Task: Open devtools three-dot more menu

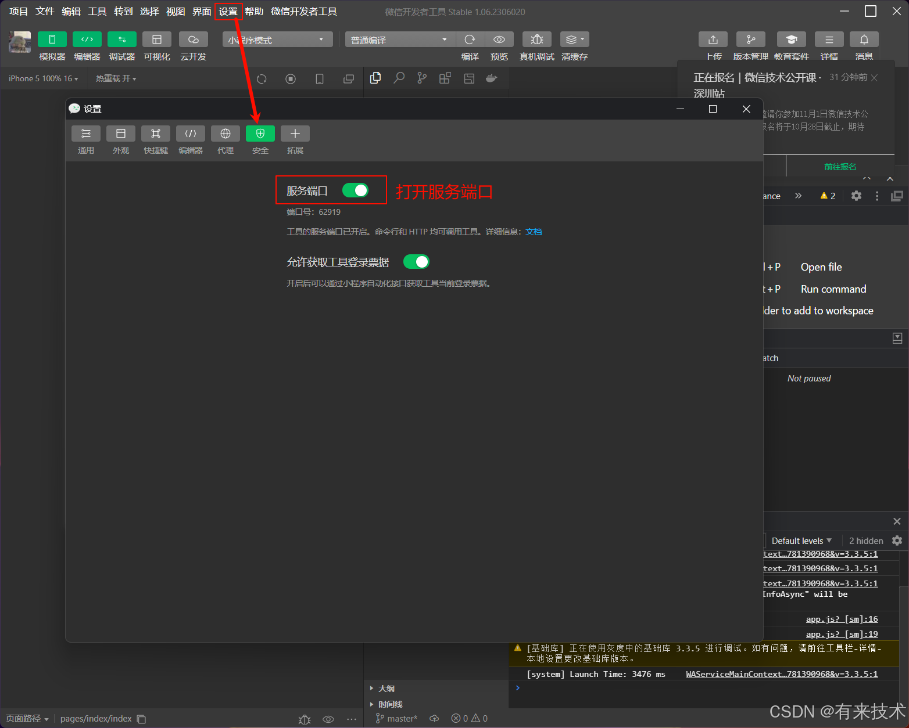Action: (x=877, y=196)
